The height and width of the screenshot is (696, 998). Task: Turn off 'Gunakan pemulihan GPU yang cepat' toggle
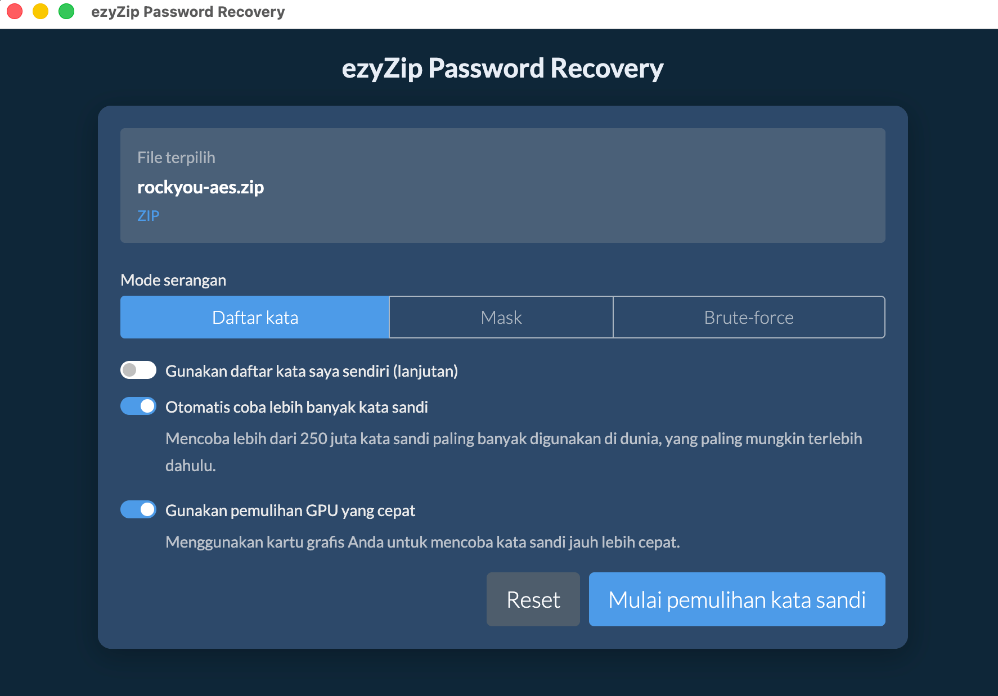tap(138, 509)
